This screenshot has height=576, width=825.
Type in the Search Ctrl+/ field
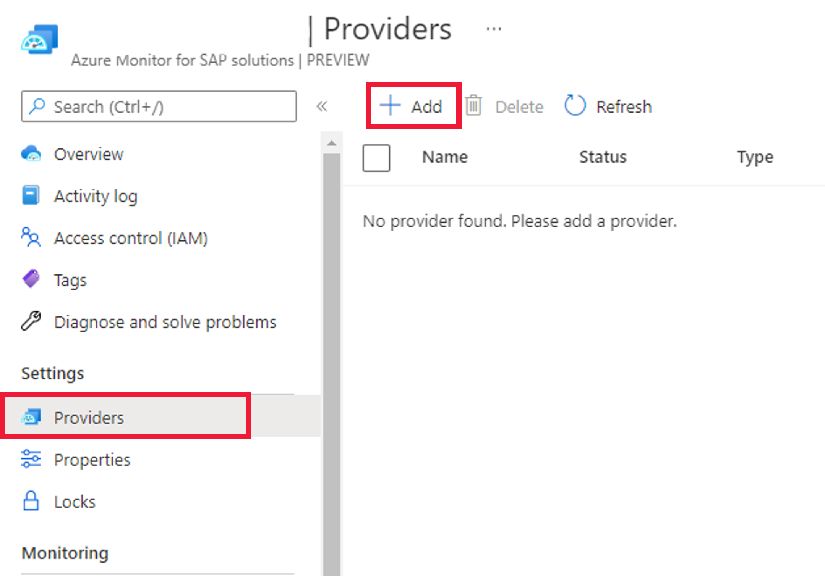[x=159, y=107]
